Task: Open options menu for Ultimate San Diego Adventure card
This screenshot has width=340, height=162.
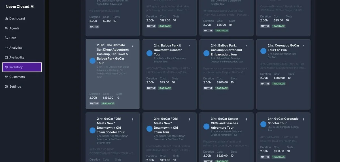Action: click(x=133, y=46)
